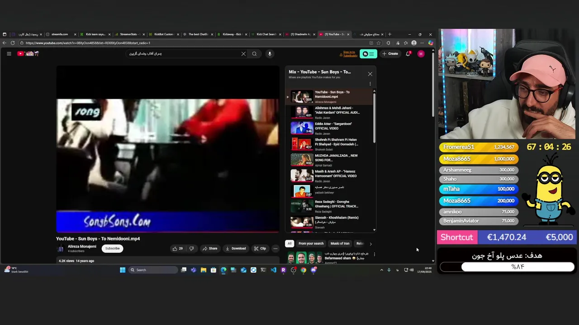Open a new browser tab with plus

390,34
